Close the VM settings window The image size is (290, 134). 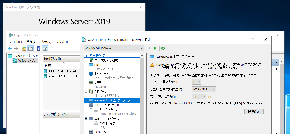[265, 40]
